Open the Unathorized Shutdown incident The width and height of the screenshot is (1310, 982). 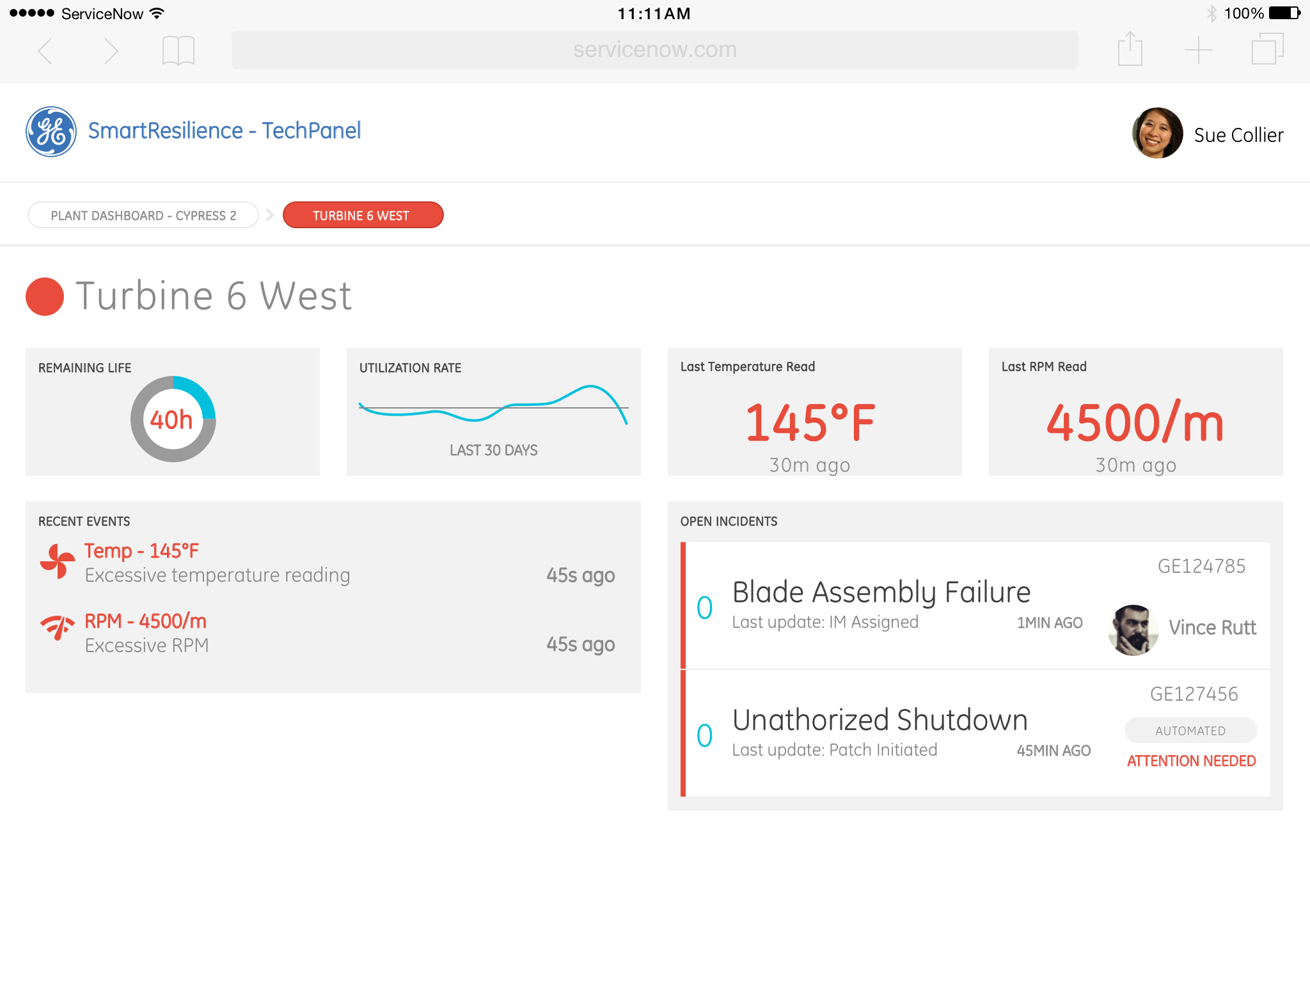[x=880, y=721]
